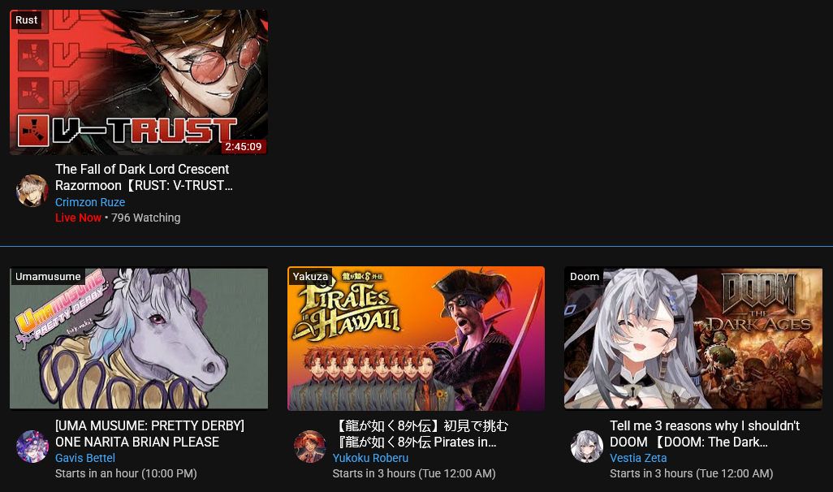Open 'Tell me 3 reasons' DOOM title
833x492 pixels.
click(705, 434)
